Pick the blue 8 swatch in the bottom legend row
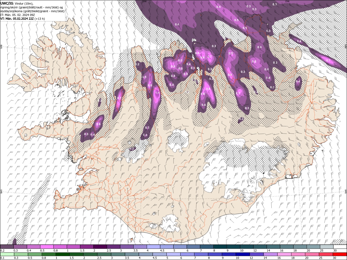Viewport: 347px width, 260px height. click(x=215, y=254)
